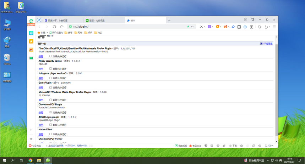Check always allow for Windows Media Player plugin
Image resolution: width=305 pixels, height=164 pixels.
tap(50, 100)
